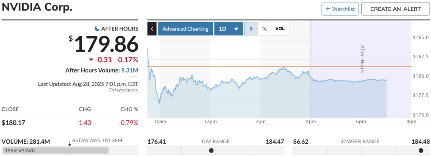431x157 pixels.
Task: Open Advanced Charting
Action: pos(185,29)
